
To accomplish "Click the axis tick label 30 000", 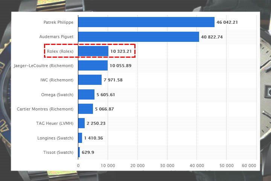I will pos(167,166).
